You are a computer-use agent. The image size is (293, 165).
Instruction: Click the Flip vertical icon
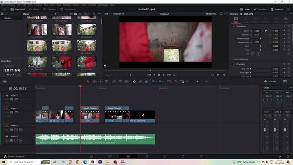click(x=258, y=54)
